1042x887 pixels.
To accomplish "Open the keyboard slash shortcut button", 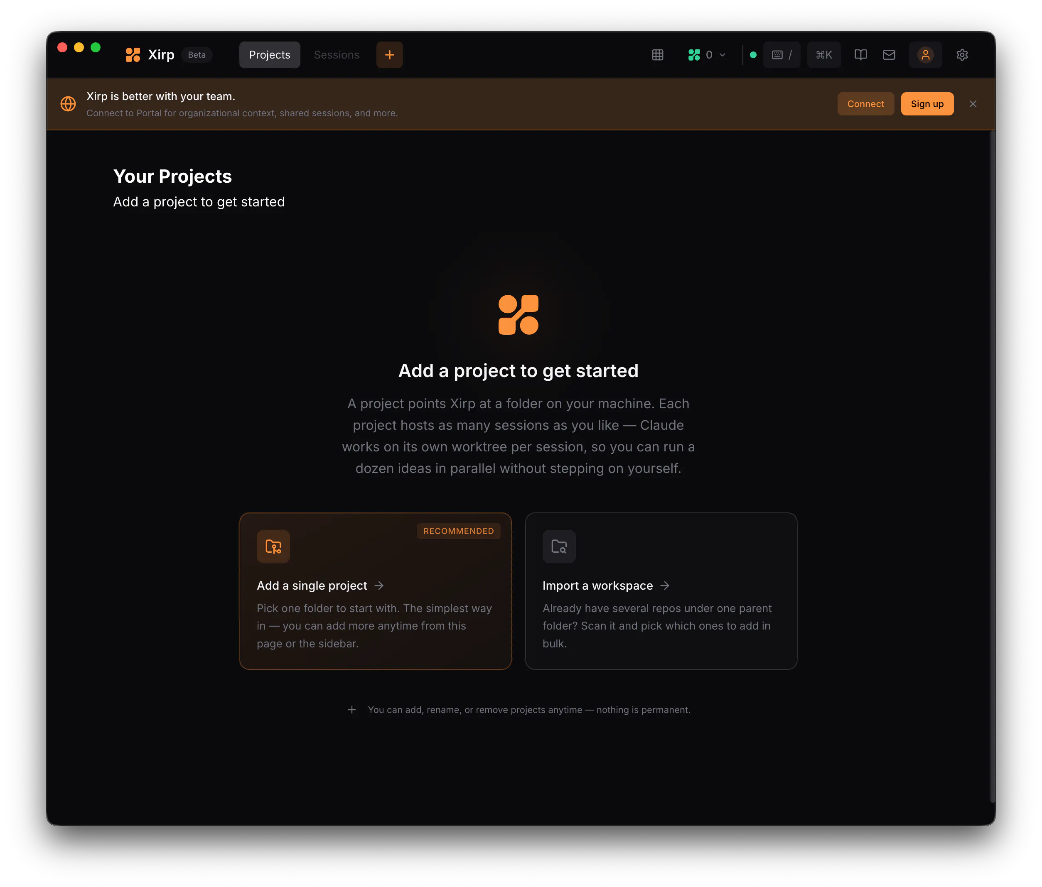I will [781, 55].
